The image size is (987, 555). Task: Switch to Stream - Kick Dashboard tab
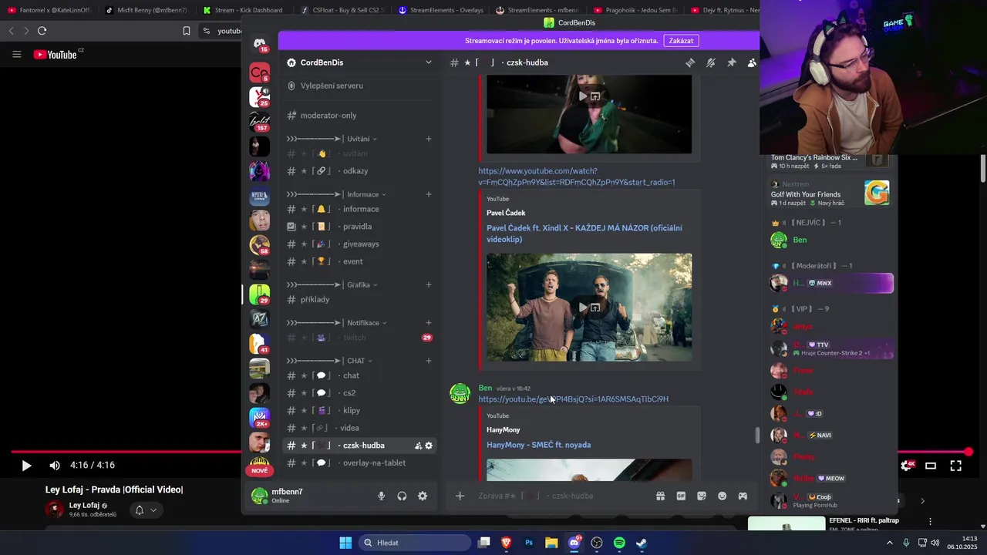coord(243,10)
